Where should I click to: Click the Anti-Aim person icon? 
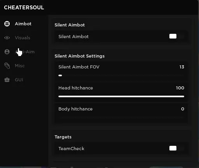pyautogui.click(x=7, y=52)
